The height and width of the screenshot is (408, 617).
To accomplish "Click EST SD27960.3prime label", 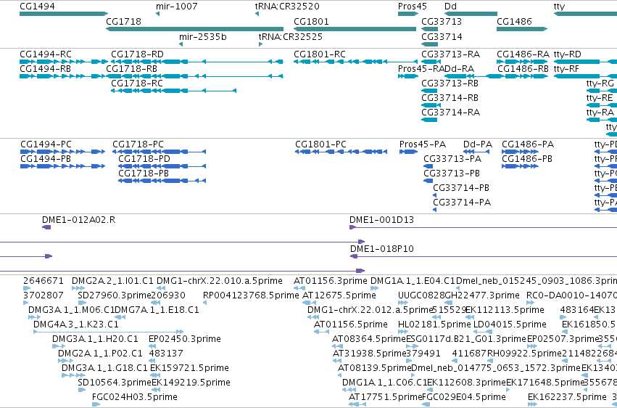I will point(115,295).
